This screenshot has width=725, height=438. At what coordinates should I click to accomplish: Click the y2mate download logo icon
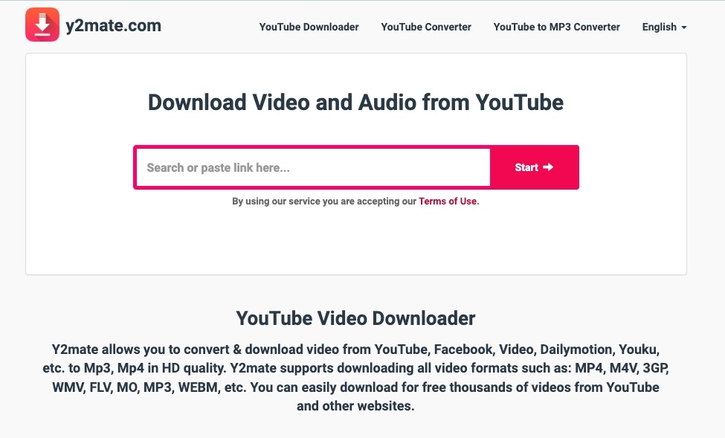point(42,25)
